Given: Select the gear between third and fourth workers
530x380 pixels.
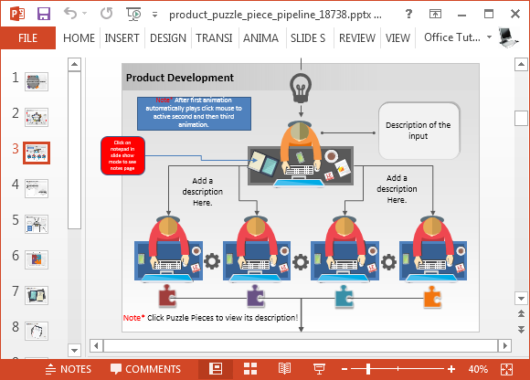Looking at the screenshot, I should click(388, 262).
